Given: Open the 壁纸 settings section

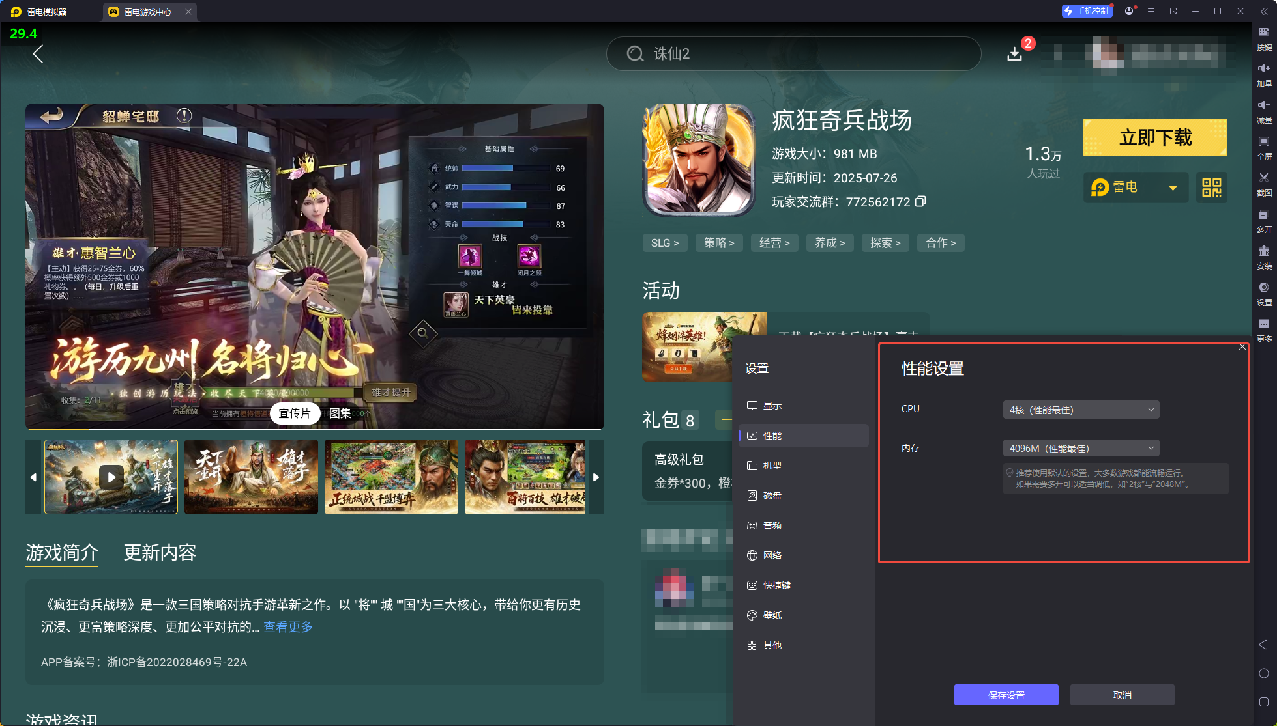Looking at the screenshot, I should click(x=803, y=615).
